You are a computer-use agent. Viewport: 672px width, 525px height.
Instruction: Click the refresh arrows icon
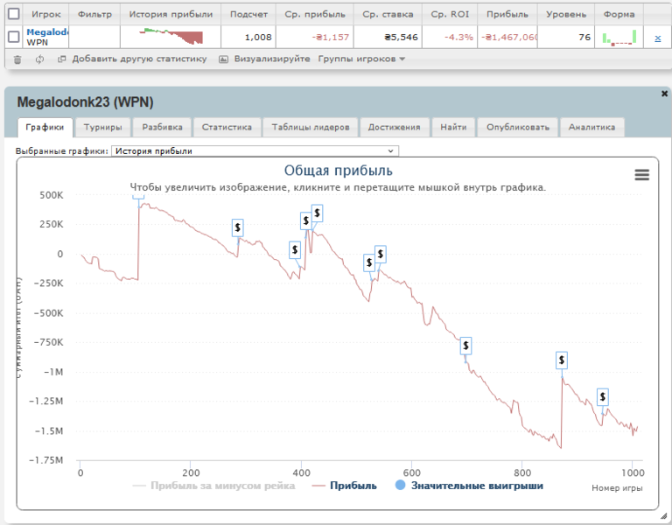[39, 59]
